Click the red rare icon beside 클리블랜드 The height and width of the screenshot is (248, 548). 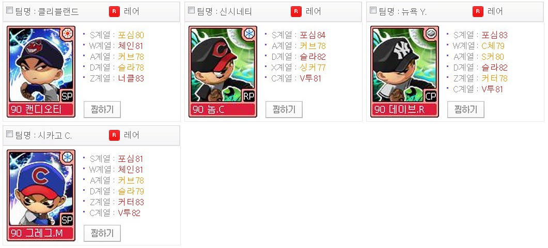click(114, 11)
